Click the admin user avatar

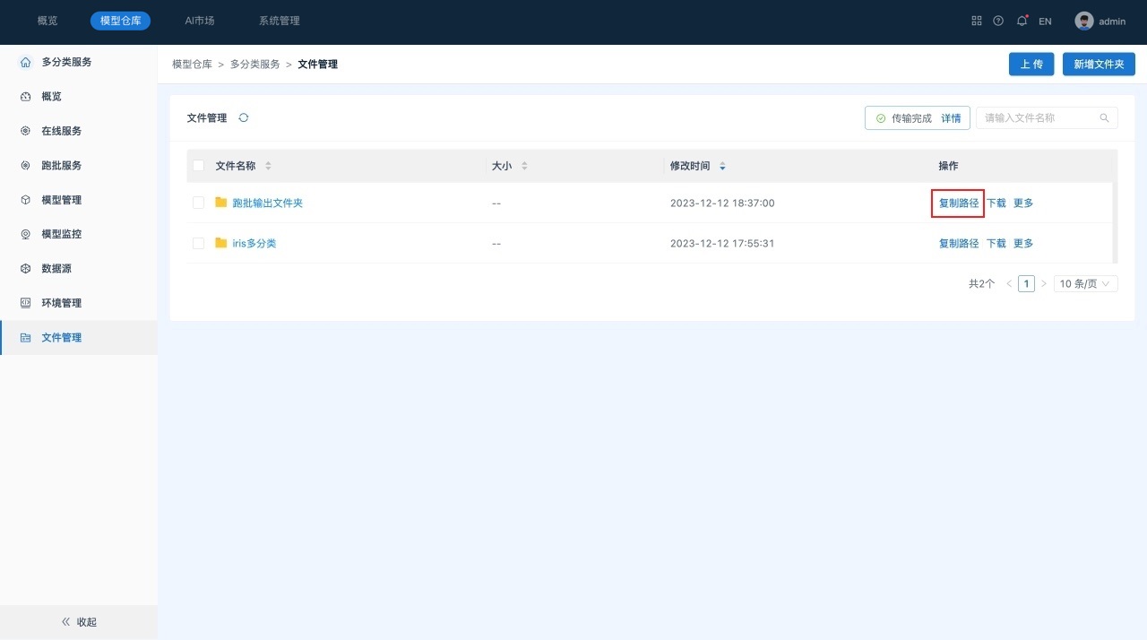pos(1084,21)
